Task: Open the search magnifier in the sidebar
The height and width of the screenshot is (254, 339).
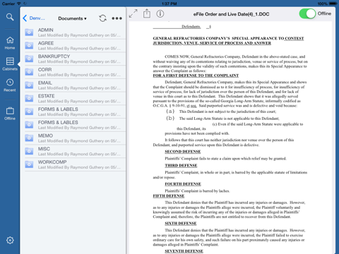Action: pyautogui.click(x=10, y=17)
